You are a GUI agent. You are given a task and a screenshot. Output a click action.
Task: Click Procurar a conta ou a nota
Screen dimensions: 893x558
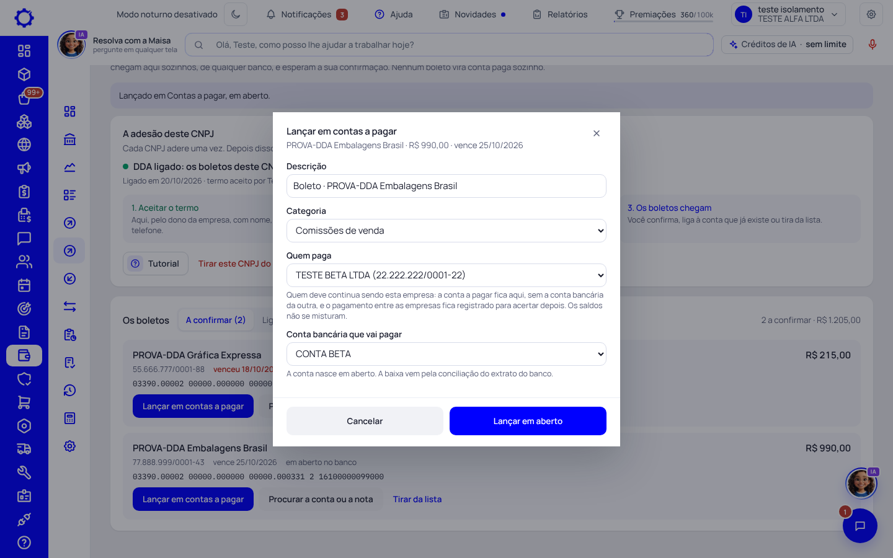[x=321, y=499]
